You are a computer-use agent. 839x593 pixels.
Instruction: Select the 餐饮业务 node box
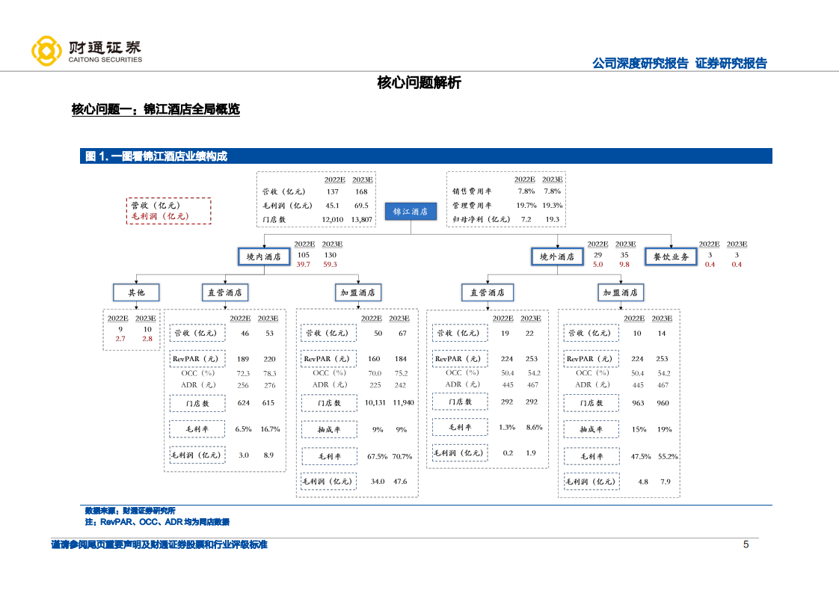pos(670,256)
